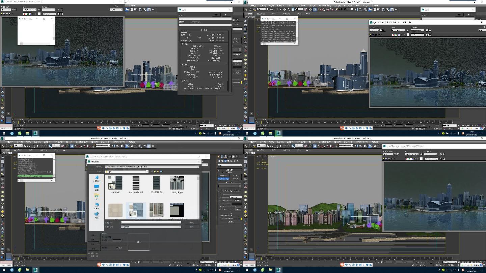Open Look-in folder dropdown in file dialog
Image resolution: width=486 pixels, height=273 pixels.
127,172
